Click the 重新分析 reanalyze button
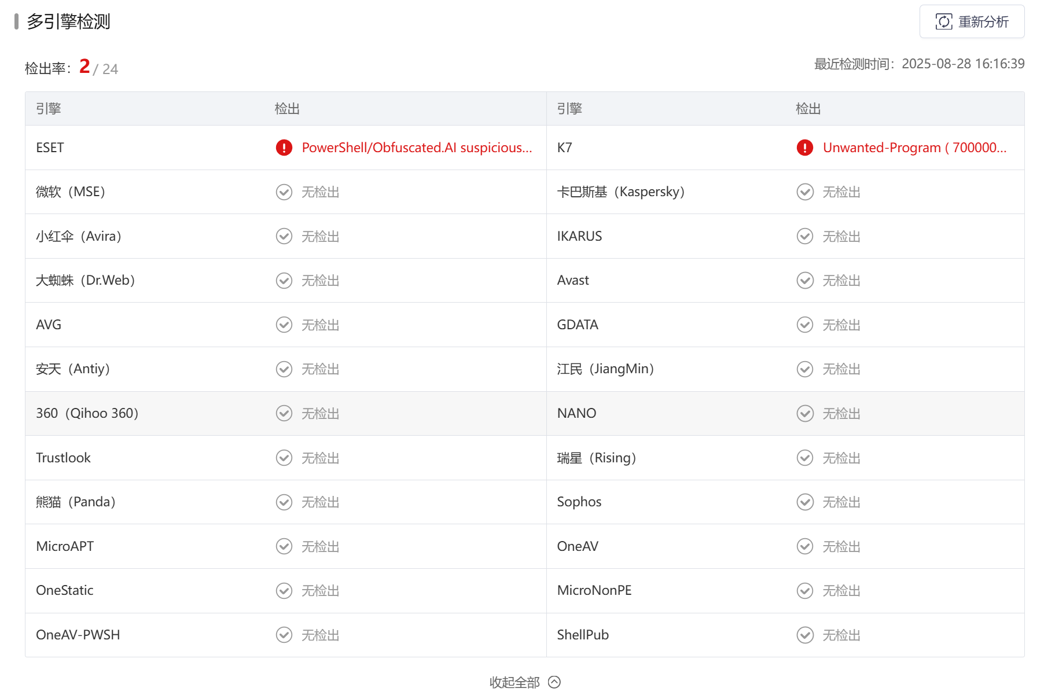The width and height of the screenshot is (1044, 699). [972, 22]
